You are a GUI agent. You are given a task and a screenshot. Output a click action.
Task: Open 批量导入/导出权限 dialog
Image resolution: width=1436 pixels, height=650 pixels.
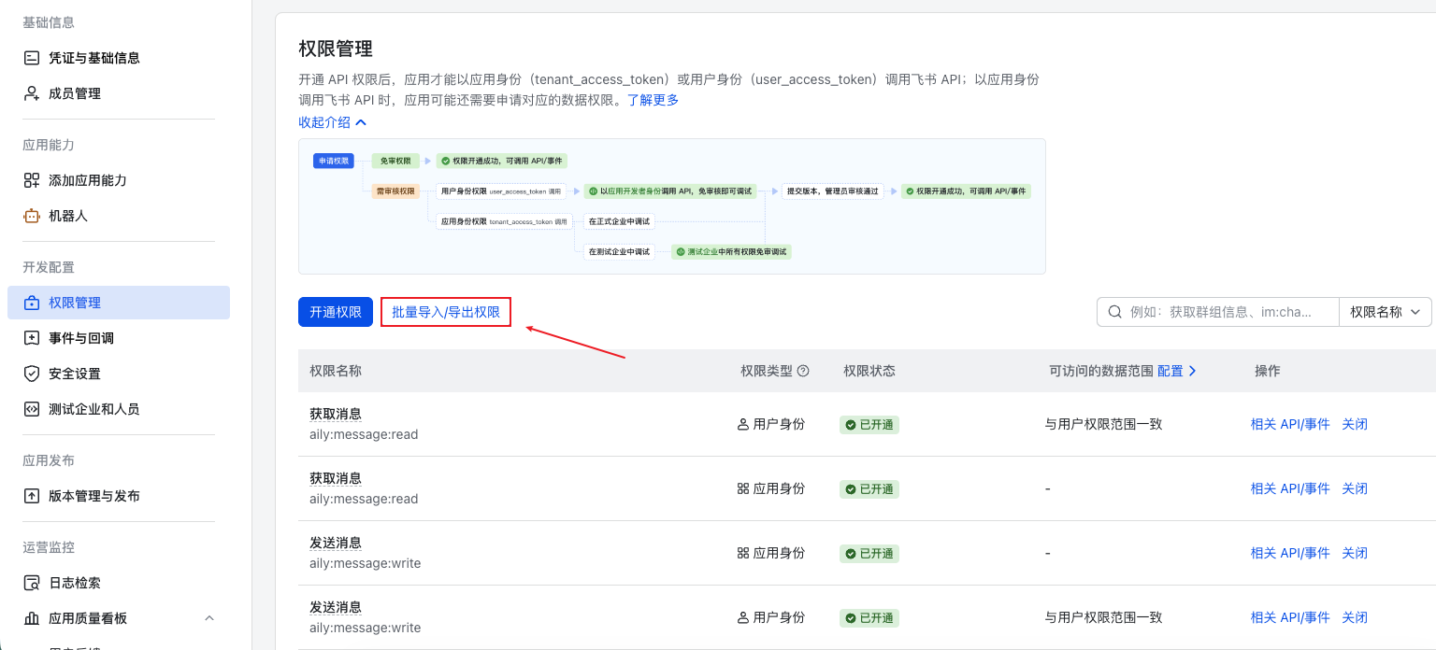click(x=446, y=311)
